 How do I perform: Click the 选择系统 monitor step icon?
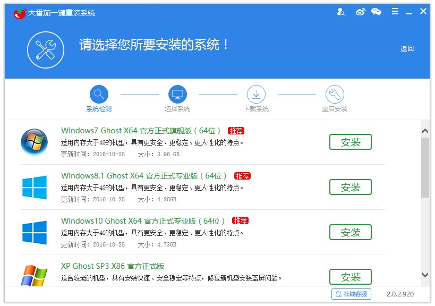click(x=178, y=93)
